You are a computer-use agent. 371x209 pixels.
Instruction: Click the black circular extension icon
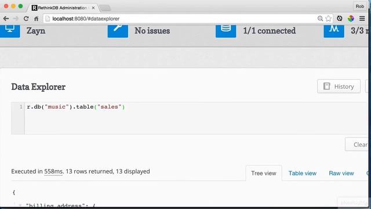(340, 19)
